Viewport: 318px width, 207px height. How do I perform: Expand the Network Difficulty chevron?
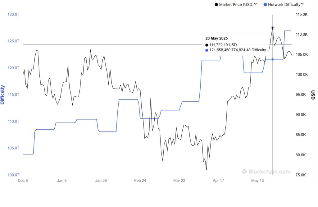(302, 4)
